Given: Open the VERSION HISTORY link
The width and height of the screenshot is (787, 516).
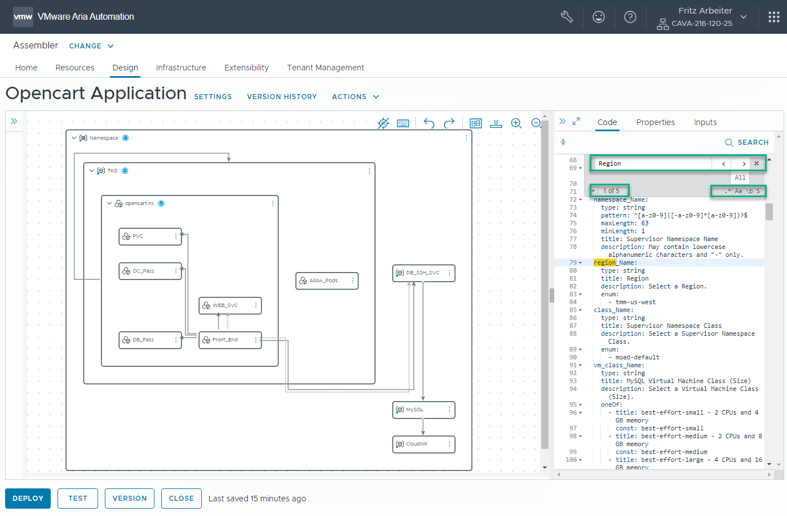Looking at the screenshot, I should tap(282, 97).
